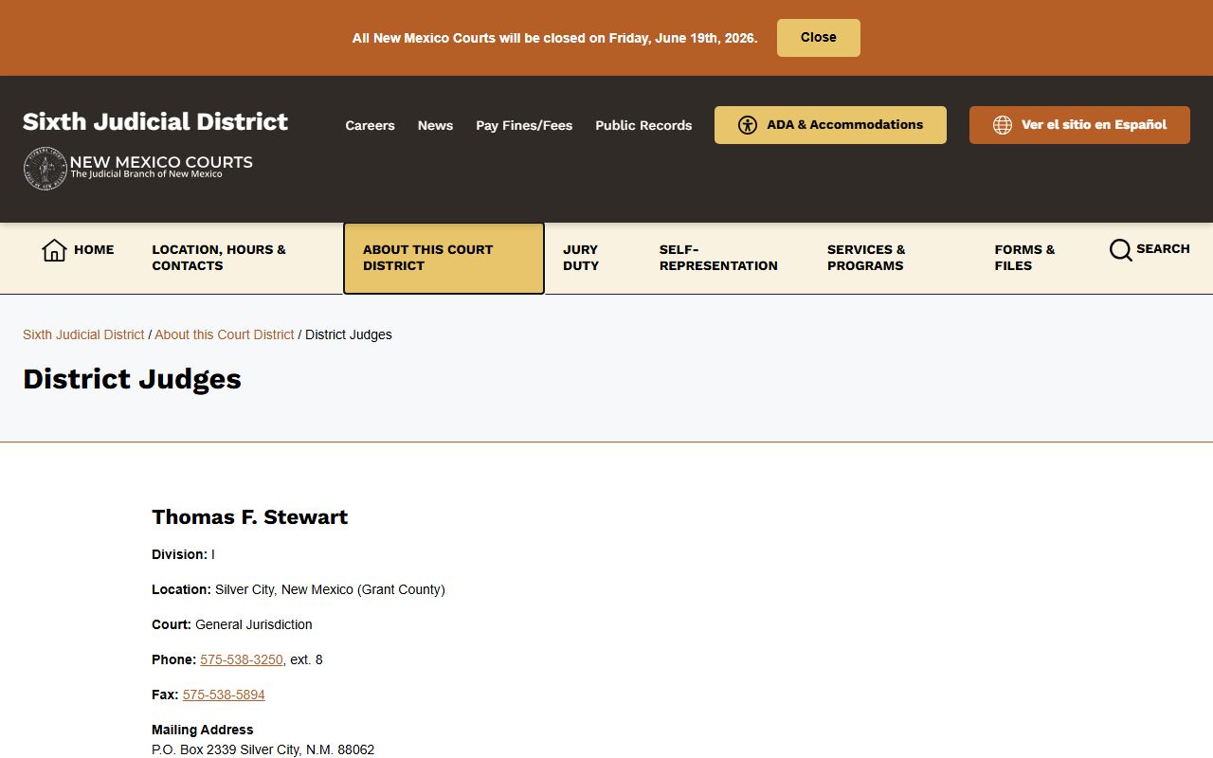
Task: Click the Court: General Jurisdiction line
Action: click(232, 624)
